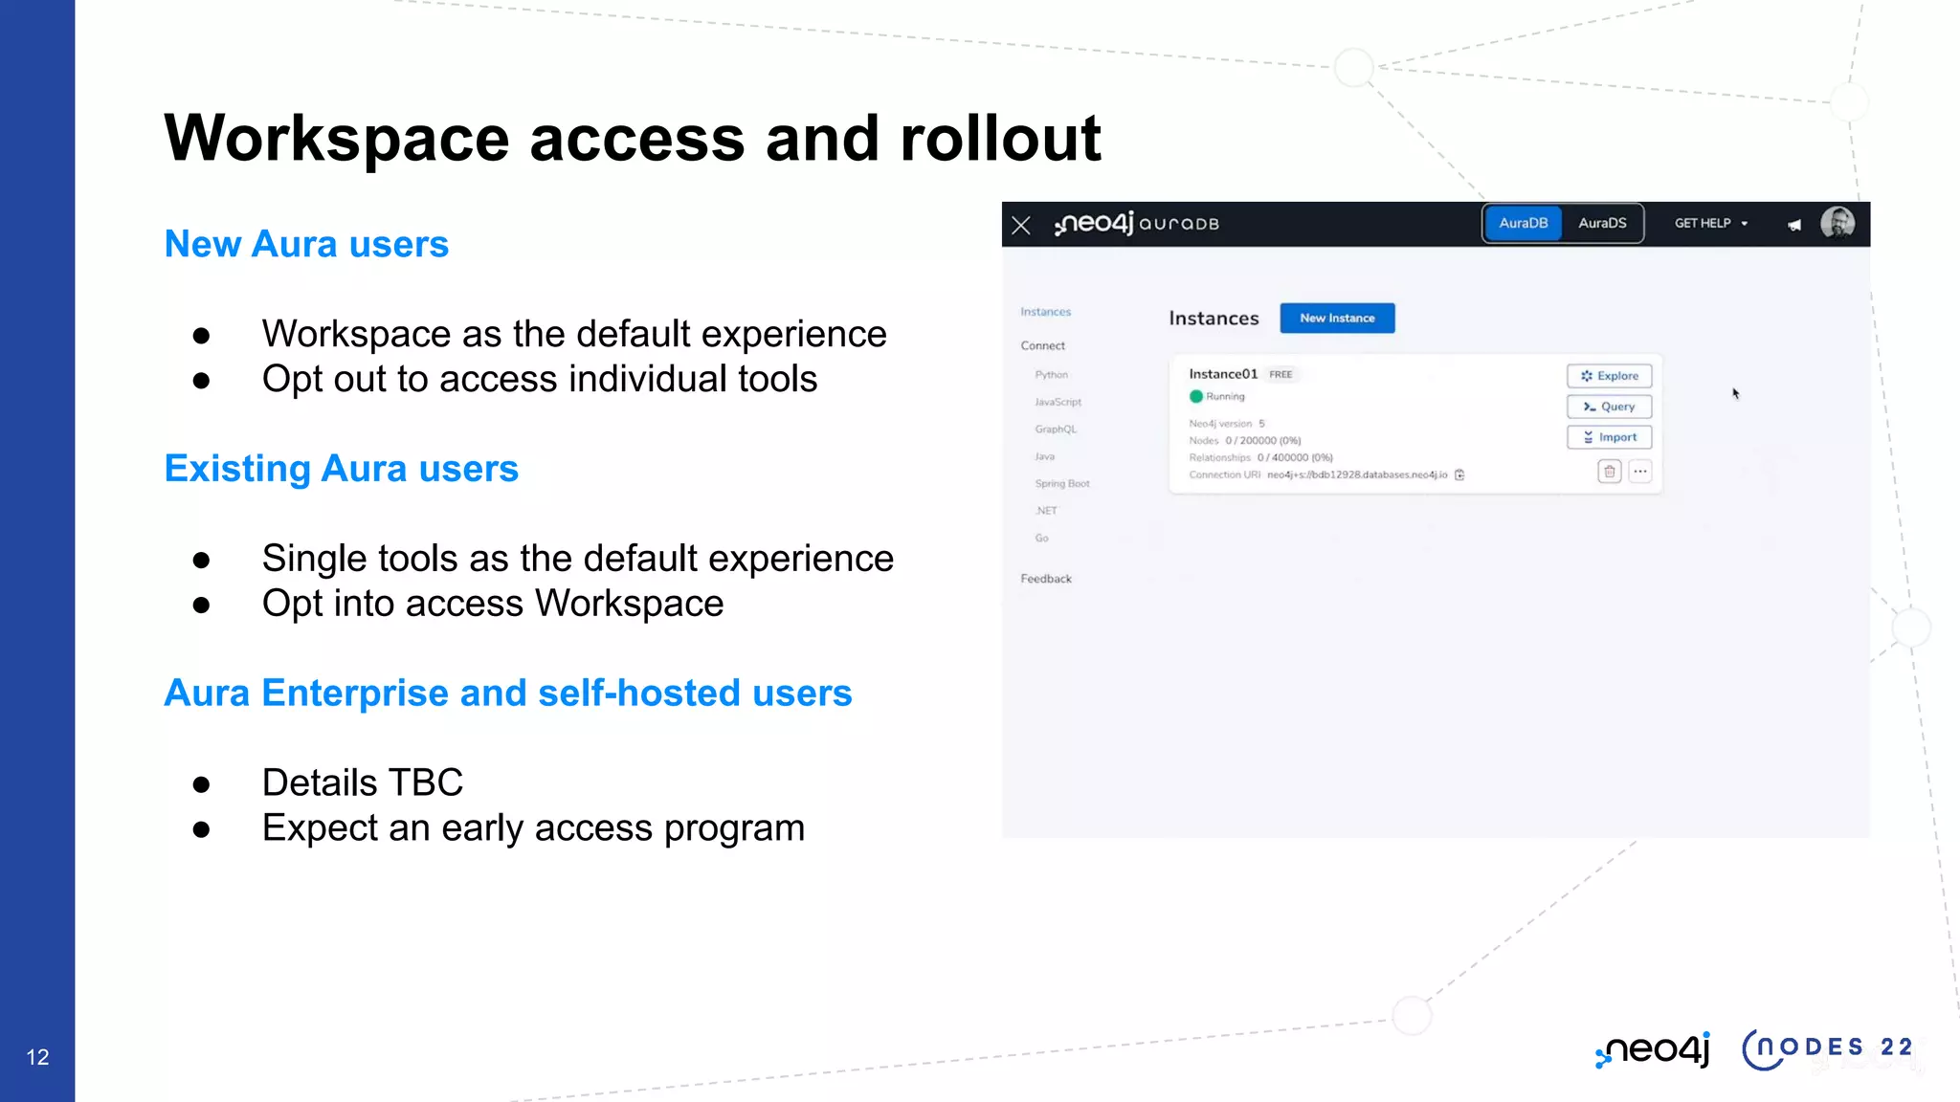Viewport: 1960px width, 1102px height.
Task: Select the Python connect option
Action: pos(1051,375)
